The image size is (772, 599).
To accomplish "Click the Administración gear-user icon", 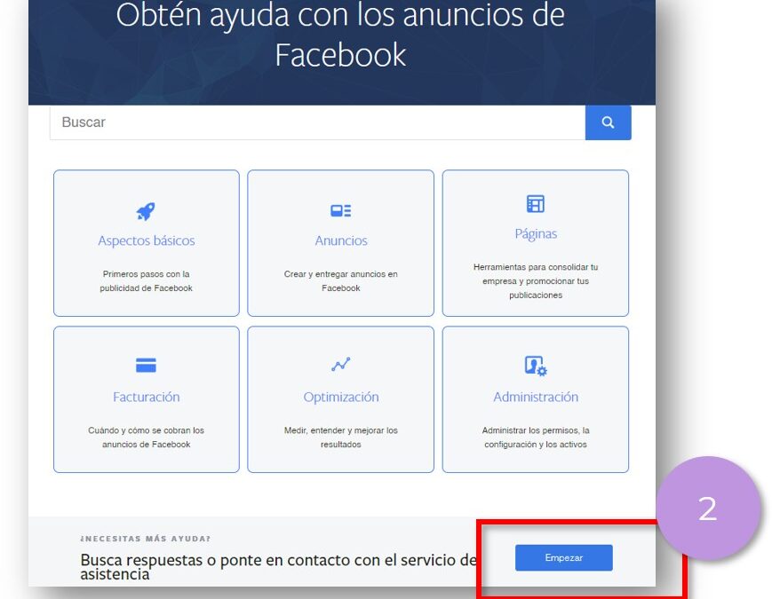I will [x=536, y=366].
